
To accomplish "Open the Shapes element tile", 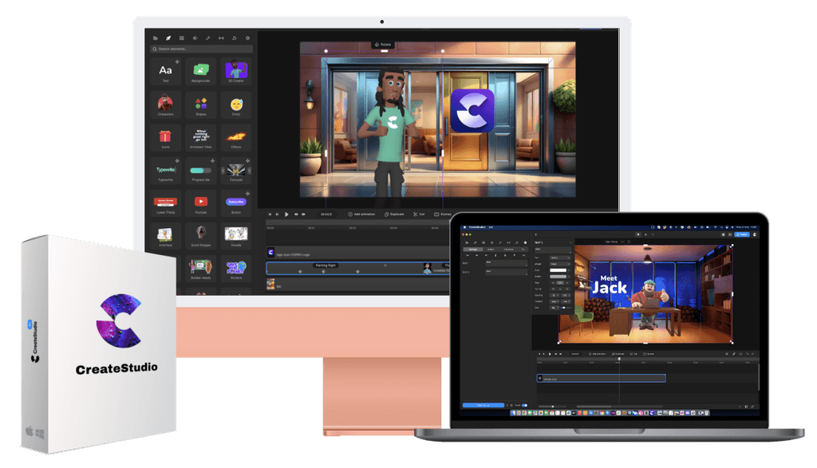I will pos(201,105).
